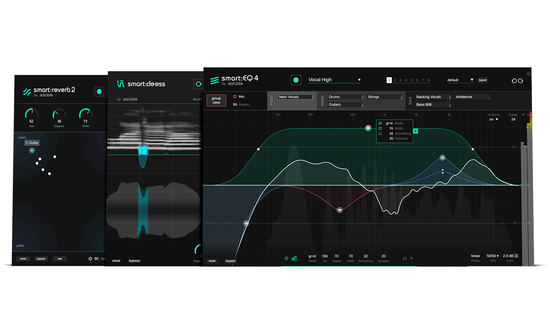Click the smart:EQ 4 learn record button
Viewport: 550px width, 334px height.
click(x=296, y=80)
